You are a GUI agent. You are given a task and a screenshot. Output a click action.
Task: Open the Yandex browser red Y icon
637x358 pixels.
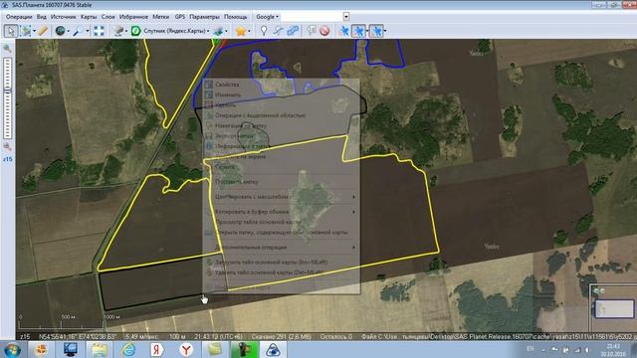186,349
